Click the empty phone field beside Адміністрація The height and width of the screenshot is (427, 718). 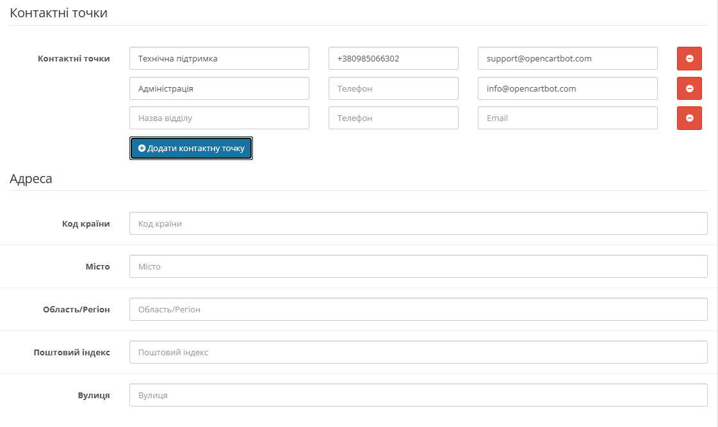(x=393, y=88)
